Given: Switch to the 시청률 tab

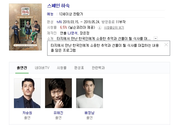Looking at the screenshot, I should tap(62, 68).
